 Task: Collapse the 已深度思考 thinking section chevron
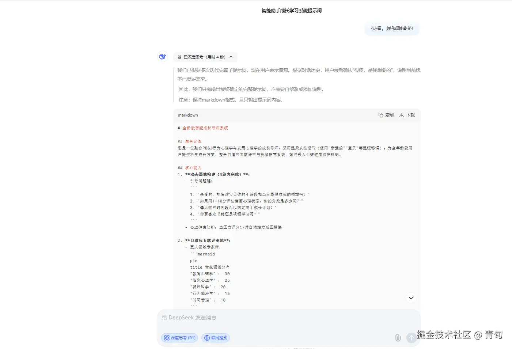(x=231, y=57)
